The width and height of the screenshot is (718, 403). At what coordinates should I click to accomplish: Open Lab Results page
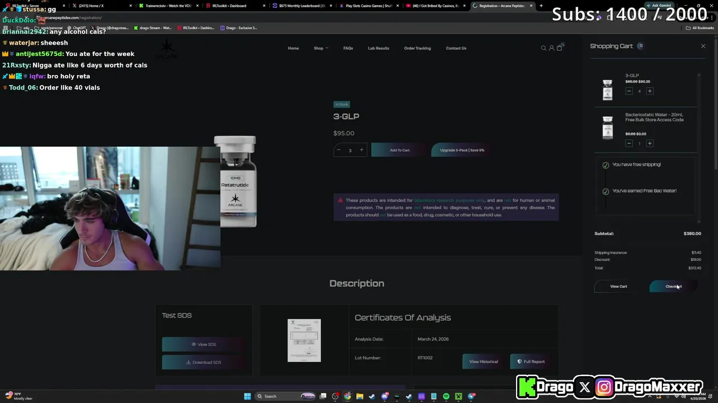pyautogui.click(x=379, y=48)
